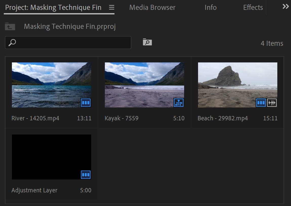The width and height of the screenshot is (291, 206).
Task: Click the Masking Technique Fin.prproj breadcrumb
Action: [x=70, y=26]
